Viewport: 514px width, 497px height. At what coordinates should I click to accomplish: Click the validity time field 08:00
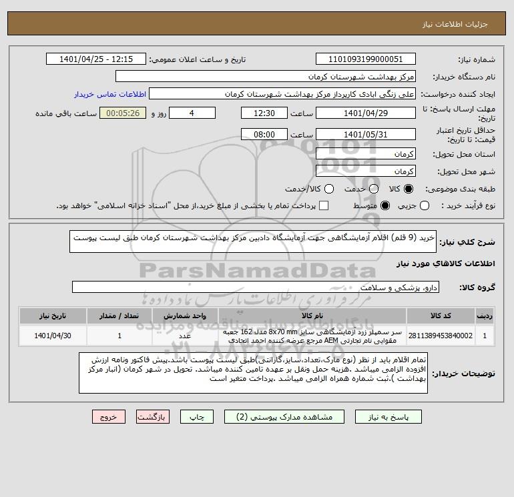264,134
